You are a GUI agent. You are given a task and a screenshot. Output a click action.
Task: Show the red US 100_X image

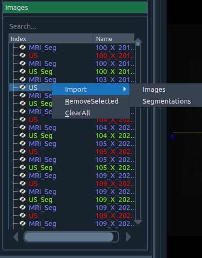pyautogui.click(x=23, y=56)
